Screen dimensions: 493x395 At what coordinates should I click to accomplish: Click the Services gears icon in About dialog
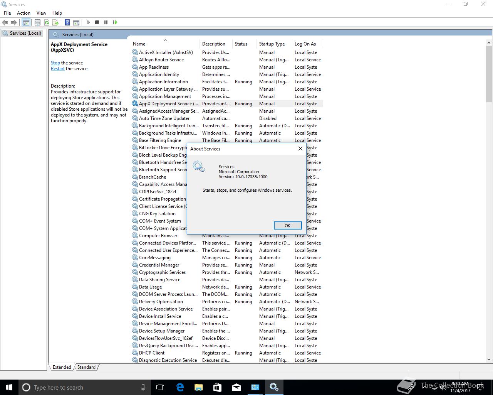199,167
